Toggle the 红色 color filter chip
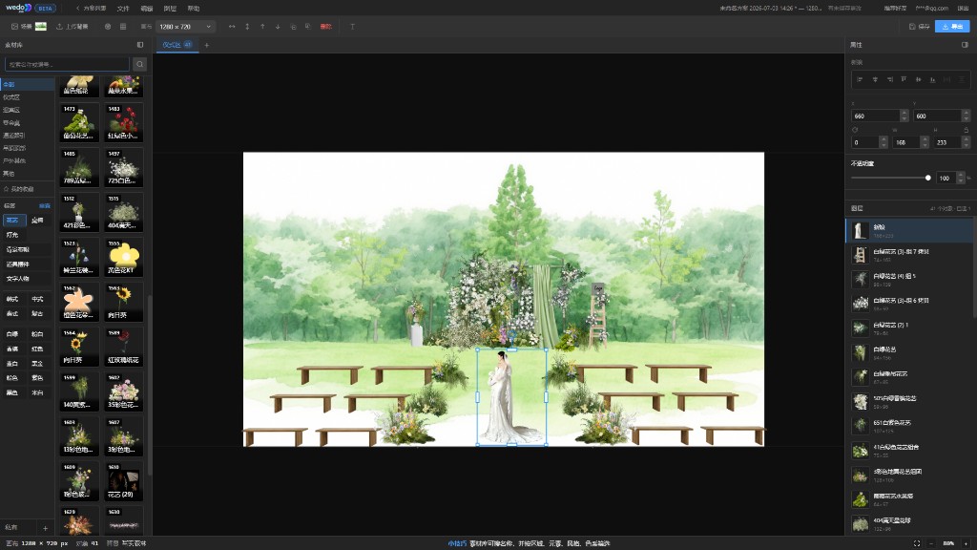The width and height of the screenshot is (977, 550). [38, 349]
